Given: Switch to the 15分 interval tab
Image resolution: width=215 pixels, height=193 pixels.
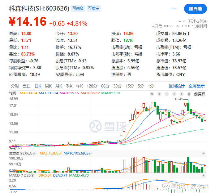Looking at the screenshot, I should click(130, 86).
